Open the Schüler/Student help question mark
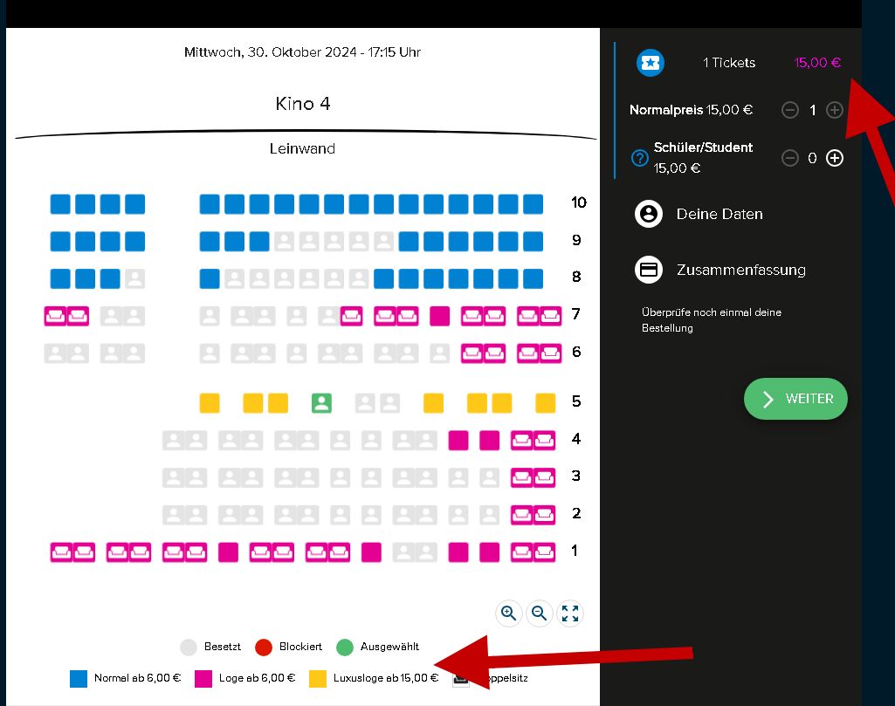895x706 pixels. point(639,158)
